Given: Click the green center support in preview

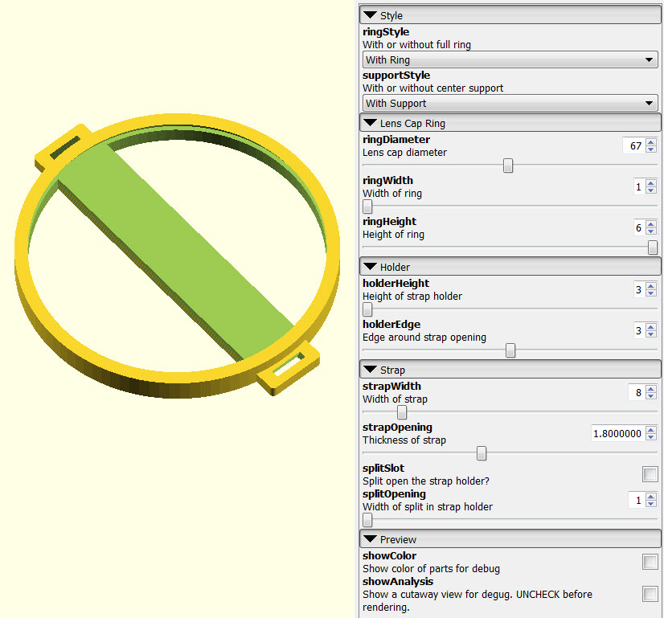Looking at the screenshot, I should pyautogui.click(x=176, y=252).
